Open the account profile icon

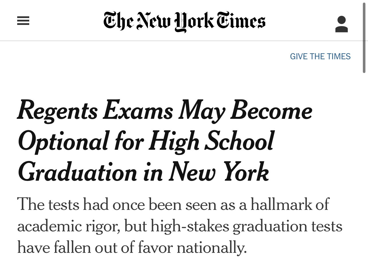[341, 24]
